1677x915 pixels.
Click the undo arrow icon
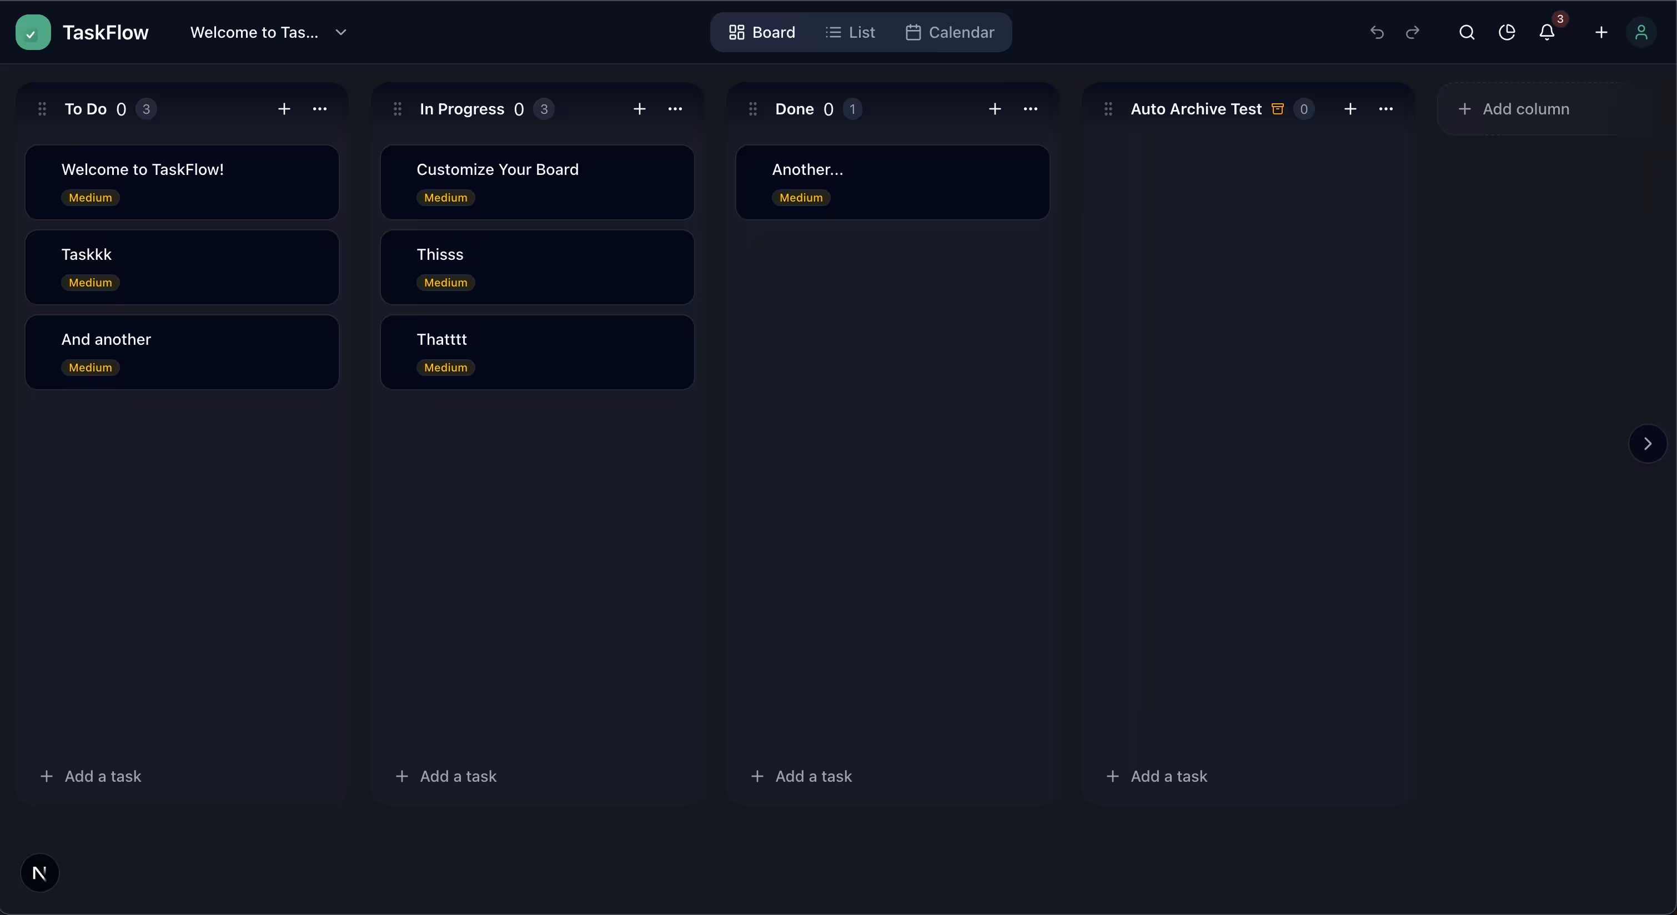[x=1378, y=32]
